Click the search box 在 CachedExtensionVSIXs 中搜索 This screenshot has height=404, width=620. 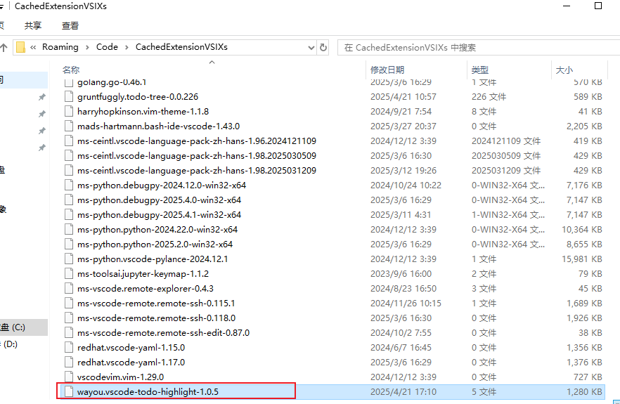[x=479, y=48]
